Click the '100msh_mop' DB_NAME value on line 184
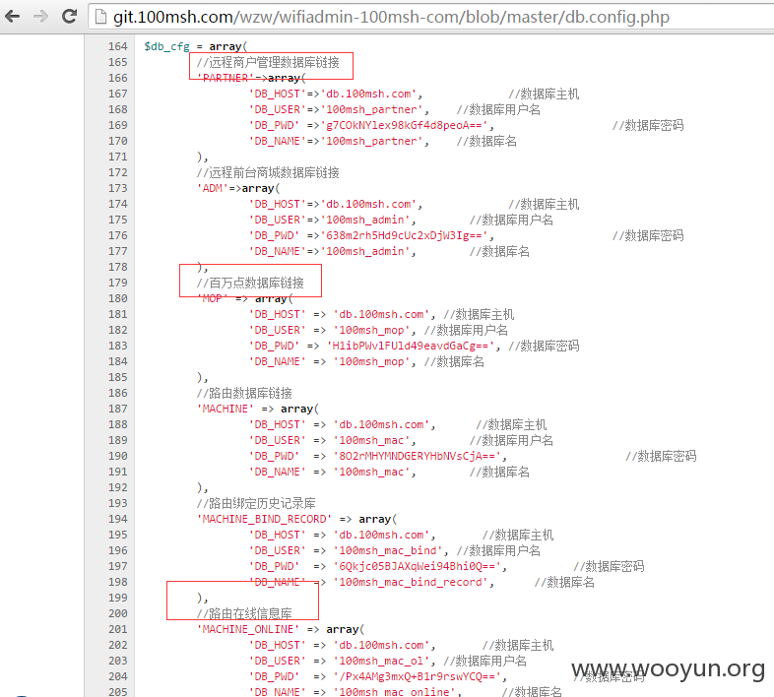The image size is (774, 697). point(371,361)
